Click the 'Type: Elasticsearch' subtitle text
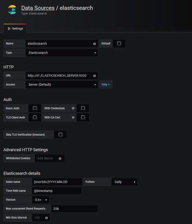 pyautogui.click(x=34, y=13)
